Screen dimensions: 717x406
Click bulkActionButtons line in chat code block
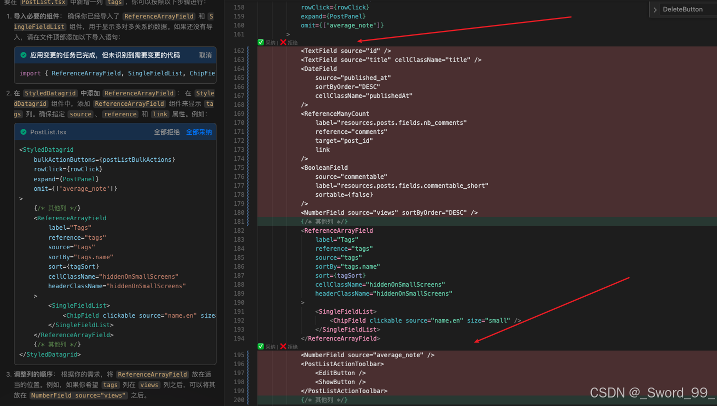(x=104, y=159)
